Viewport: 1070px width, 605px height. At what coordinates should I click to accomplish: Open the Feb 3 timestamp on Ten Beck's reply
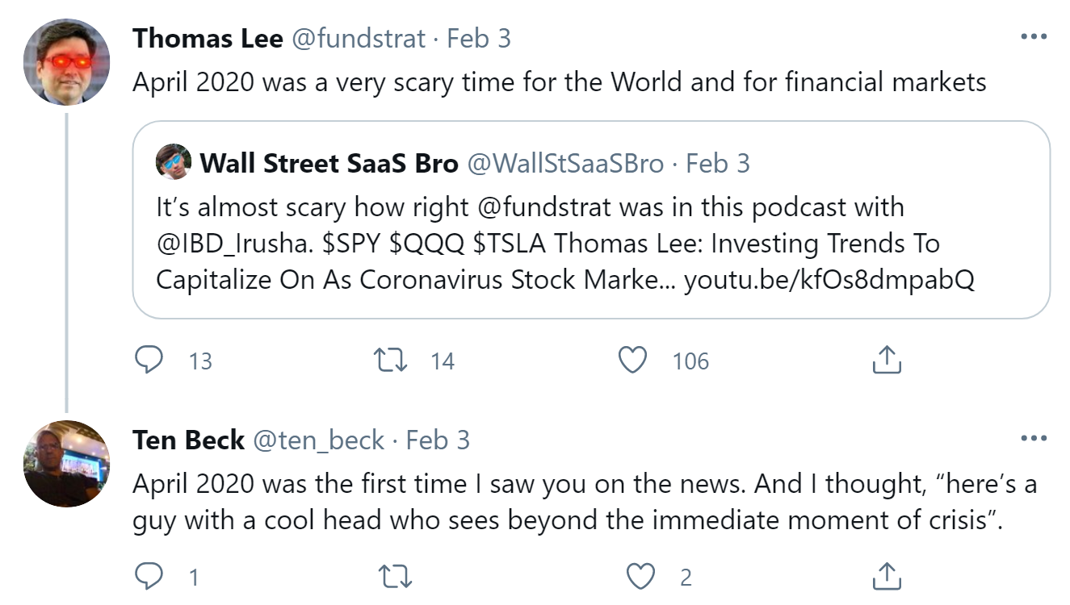(437, 440)
